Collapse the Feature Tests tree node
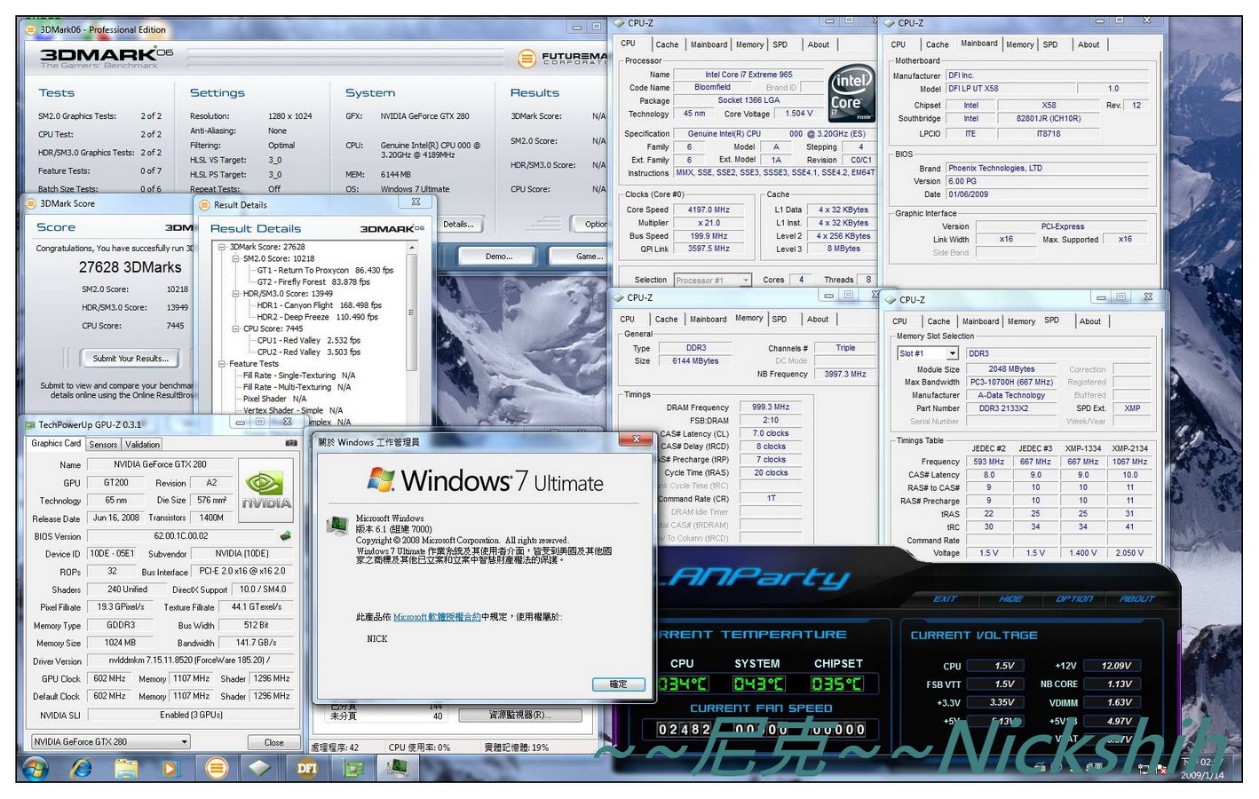This screenshot has width=1259, height=799. tap(222, 363)
